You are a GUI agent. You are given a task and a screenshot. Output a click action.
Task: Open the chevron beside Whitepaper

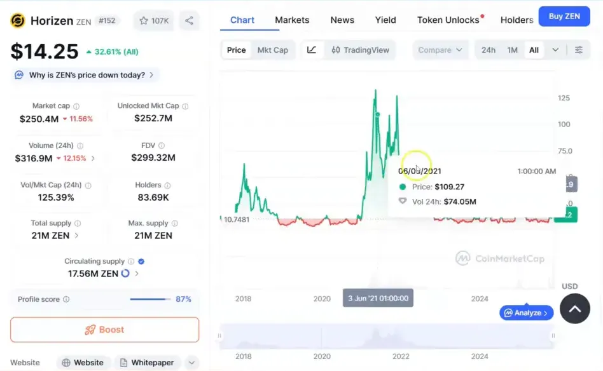[191, 362]
